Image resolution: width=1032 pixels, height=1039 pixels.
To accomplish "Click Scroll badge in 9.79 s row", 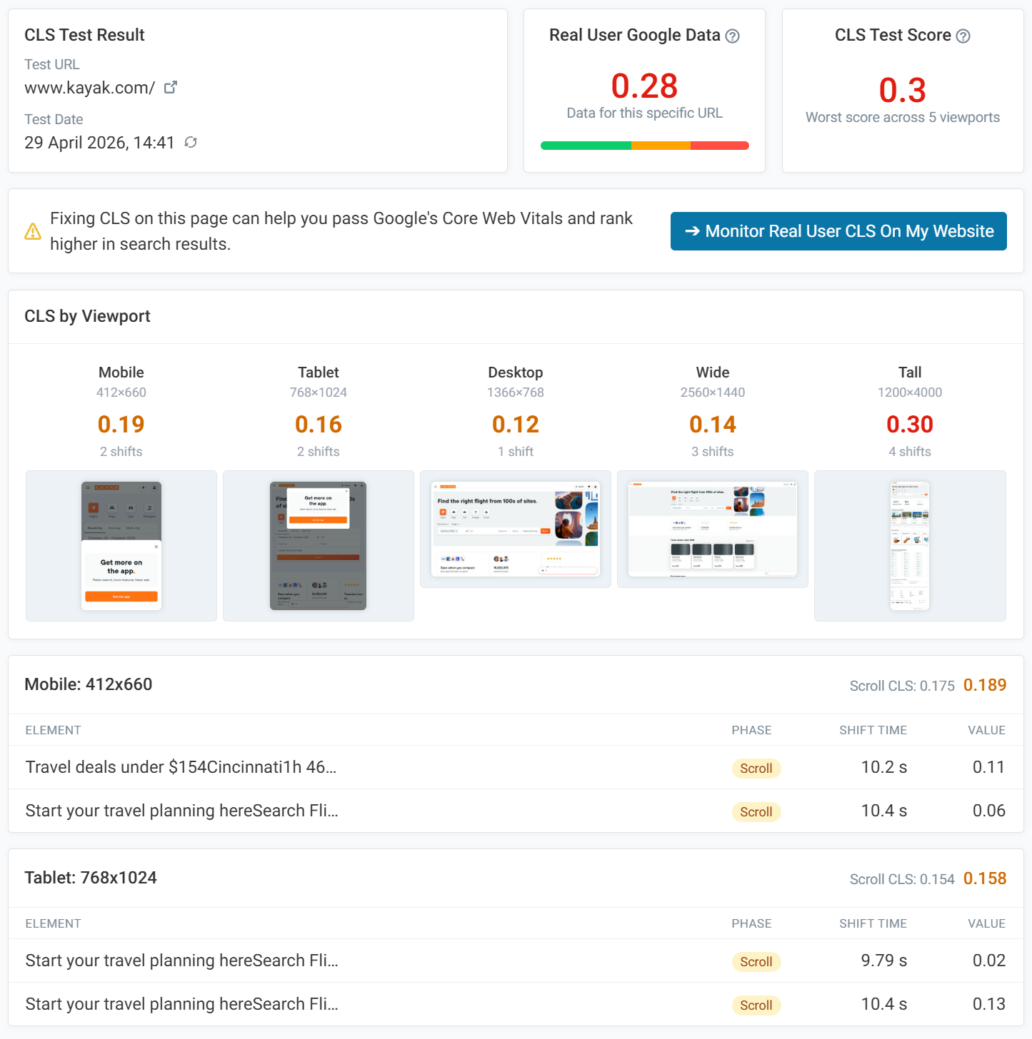I will [756, 962].
